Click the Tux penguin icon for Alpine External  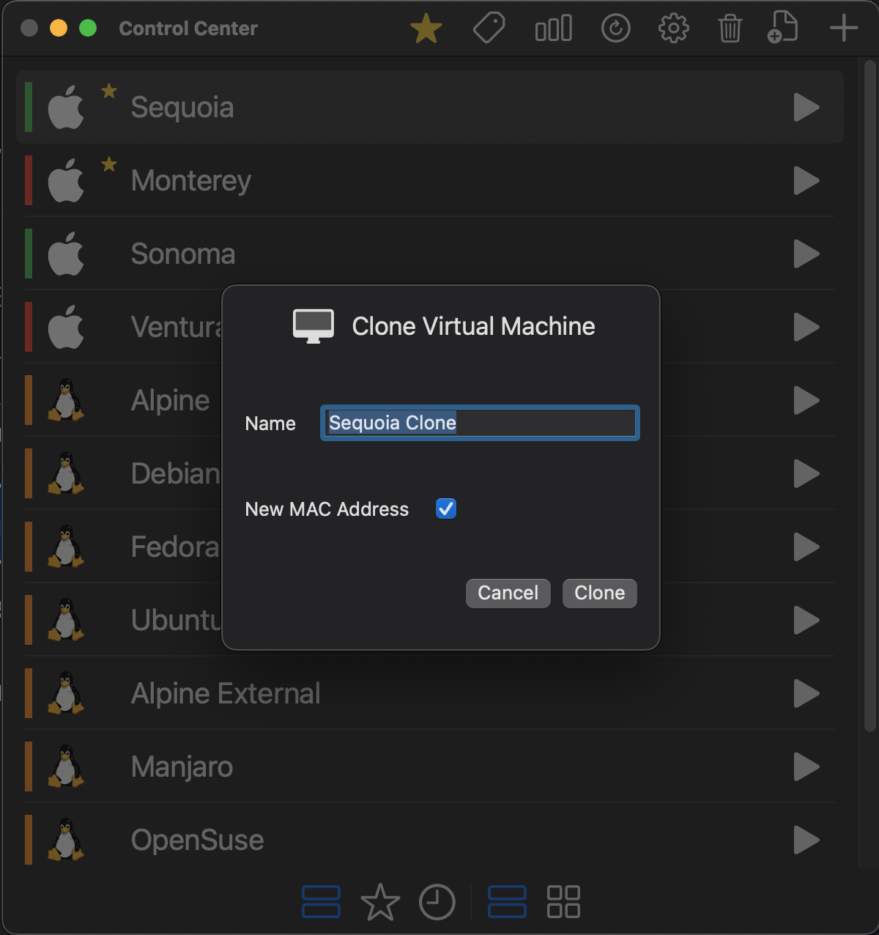coord(66,693)
